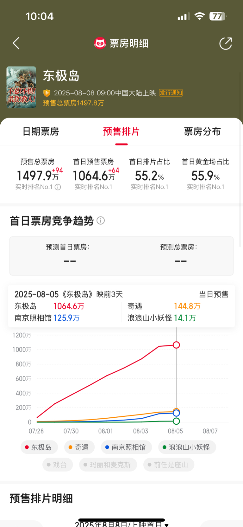The image size is (243, 527).
Task: Toggle the 浪浪山小妖怪 legend series
Action: (x=187, y=447)
